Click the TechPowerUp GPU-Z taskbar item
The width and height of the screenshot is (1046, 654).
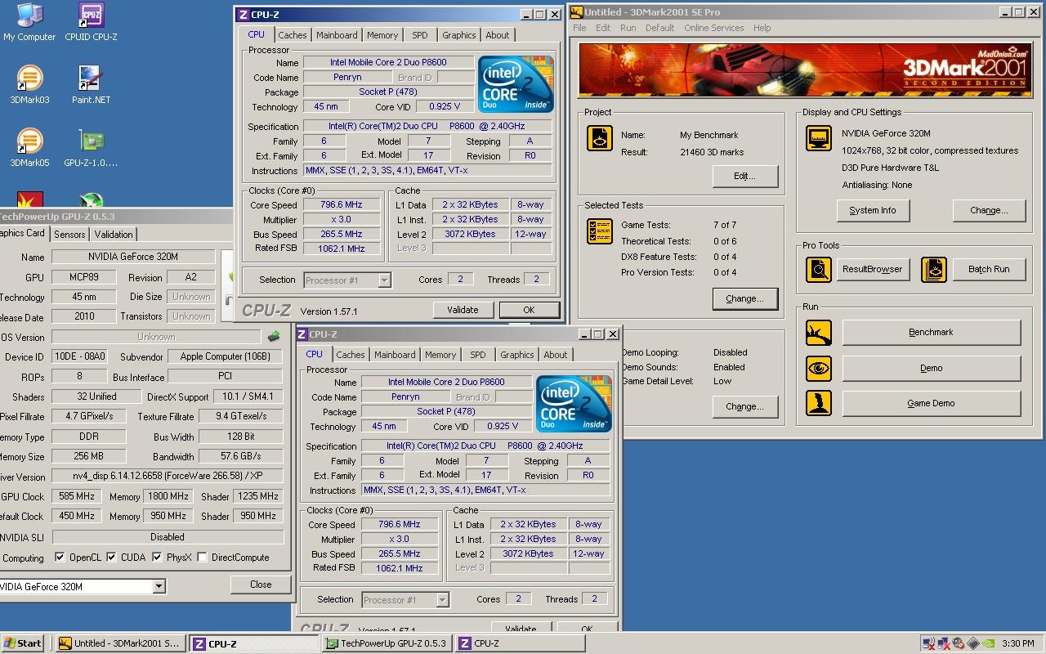(387, 643)
